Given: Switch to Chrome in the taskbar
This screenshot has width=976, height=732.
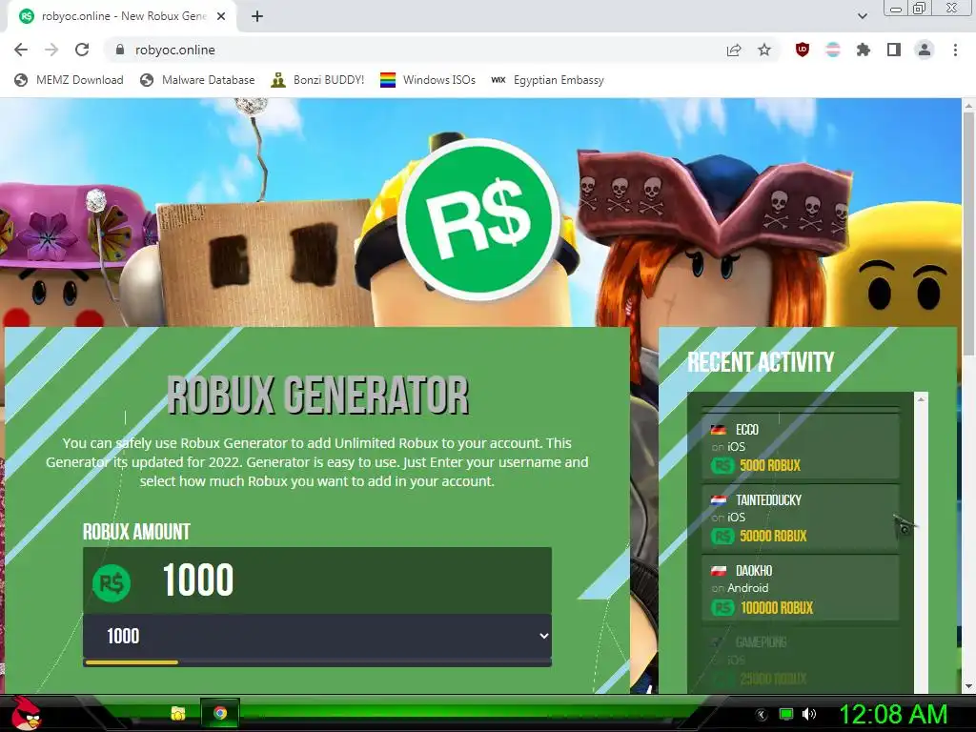Looking at the screenshot, I should 220,713.
